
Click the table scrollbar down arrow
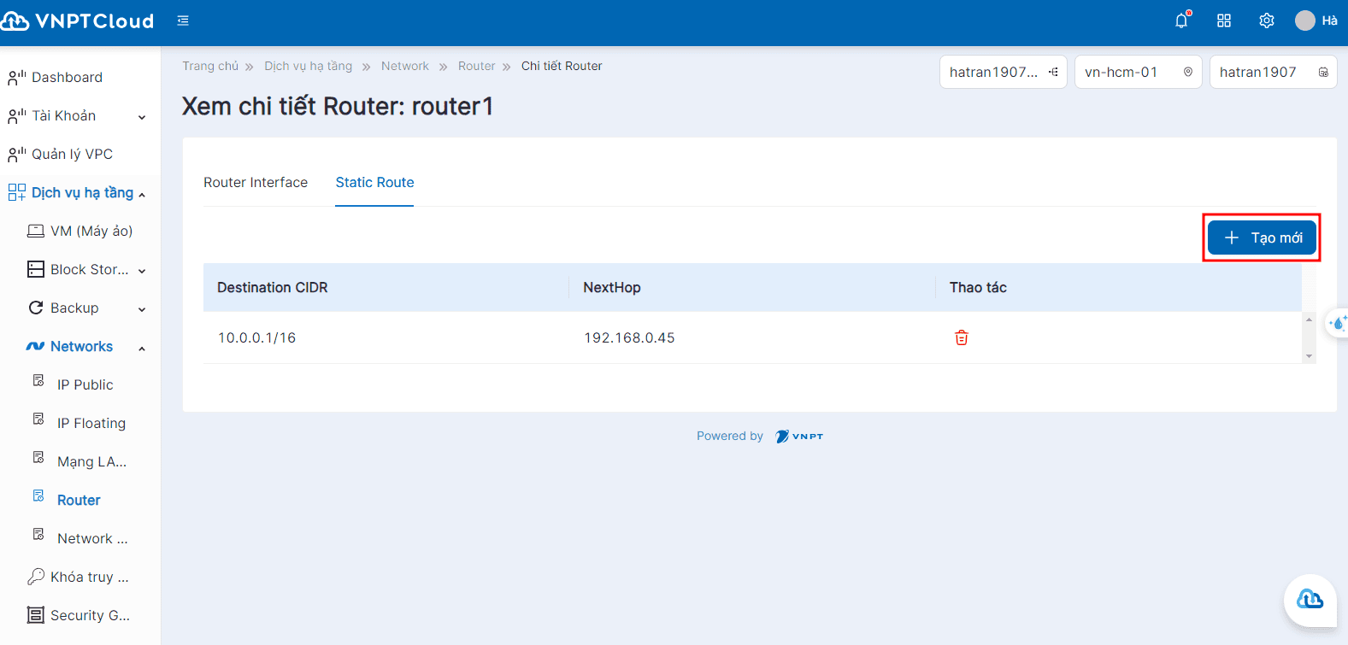coord(1309,356)
